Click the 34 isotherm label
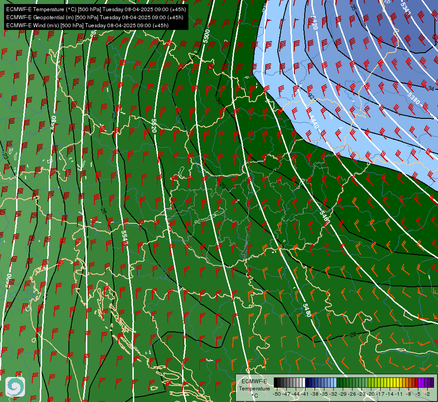The image size is (438, 402). coord(431,88)
